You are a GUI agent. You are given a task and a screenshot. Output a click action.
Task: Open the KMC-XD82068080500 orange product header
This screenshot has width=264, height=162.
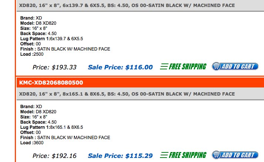click(140, 82)
